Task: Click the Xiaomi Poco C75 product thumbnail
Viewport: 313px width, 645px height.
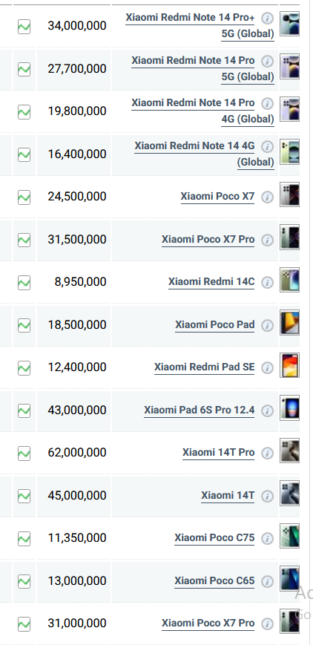Action: click(x=289, y=536)
